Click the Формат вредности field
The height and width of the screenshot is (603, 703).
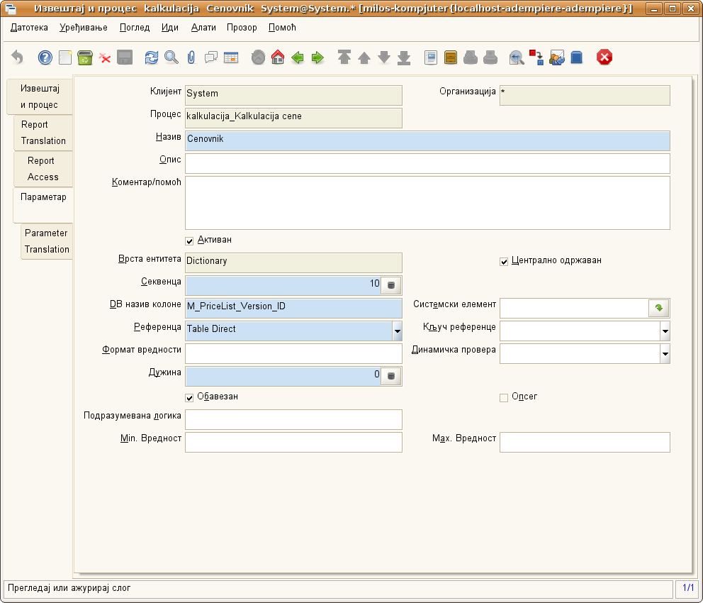click(293, 353)
